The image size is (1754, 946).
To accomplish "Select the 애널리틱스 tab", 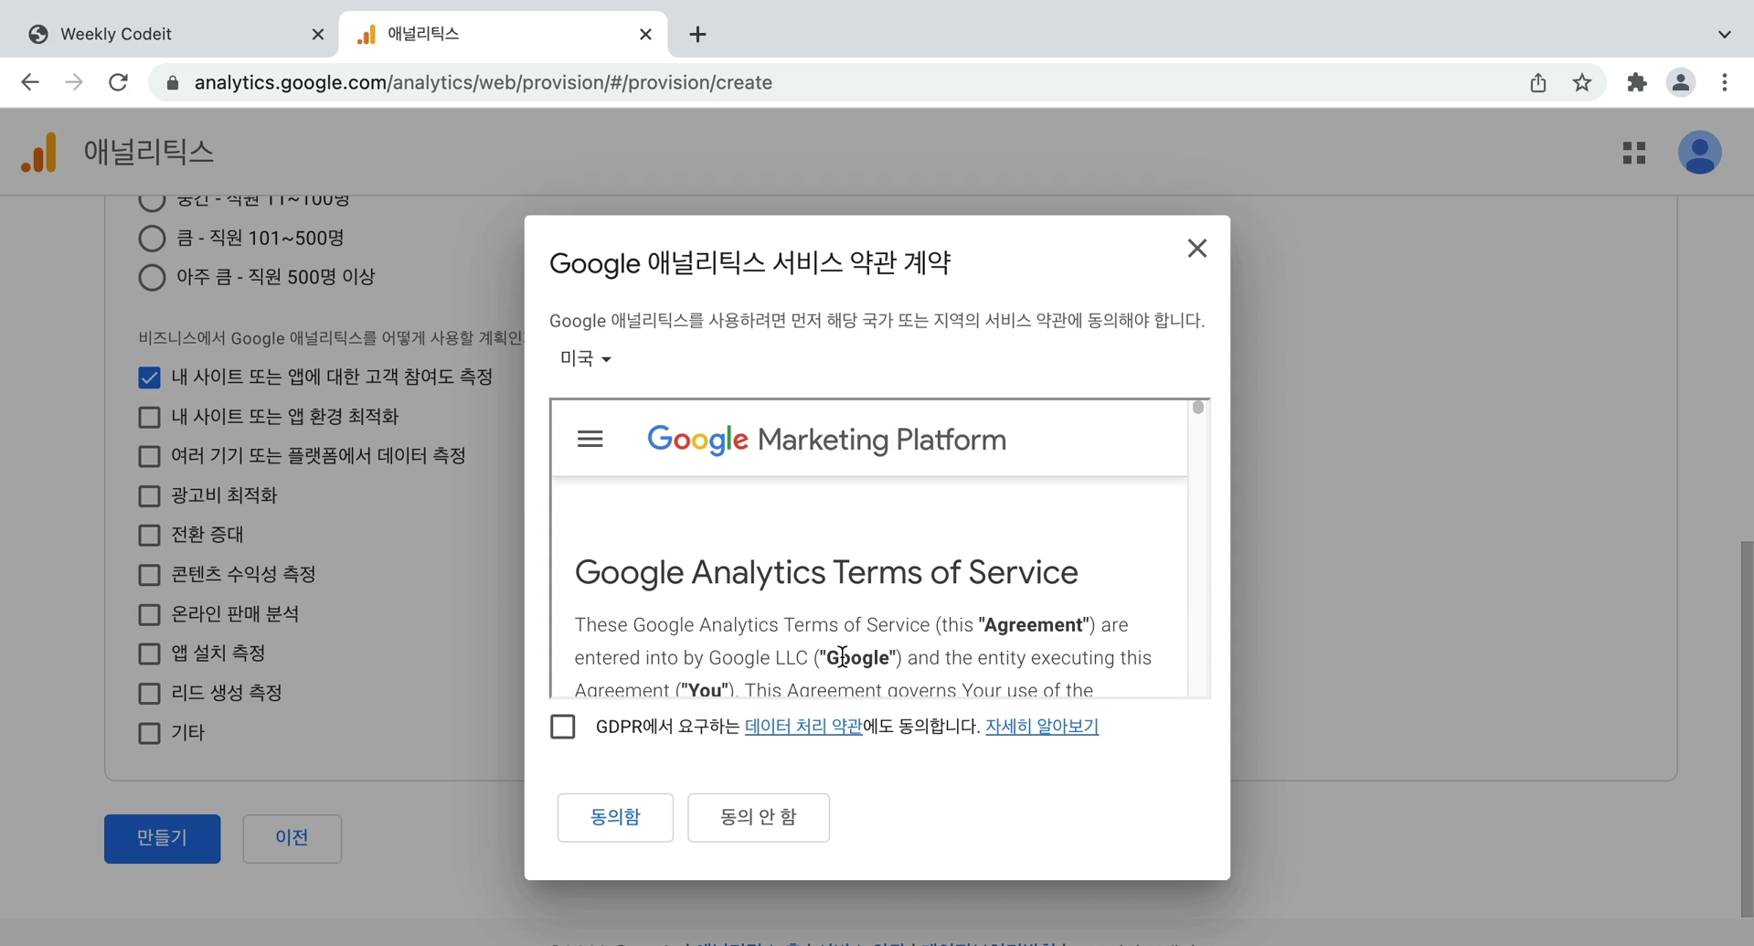I will point(503,35).
